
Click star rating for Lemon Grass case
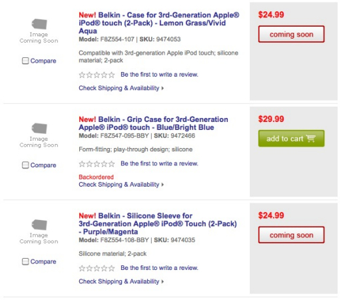97,75
